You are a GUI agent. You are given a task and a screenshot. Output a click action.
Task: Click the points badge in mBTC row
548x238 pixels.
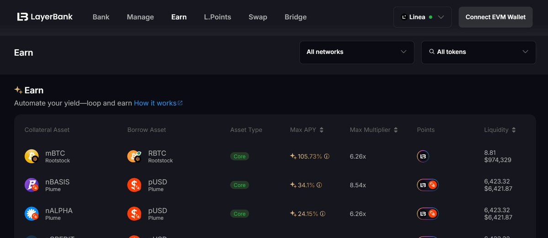tap(423, 156)
